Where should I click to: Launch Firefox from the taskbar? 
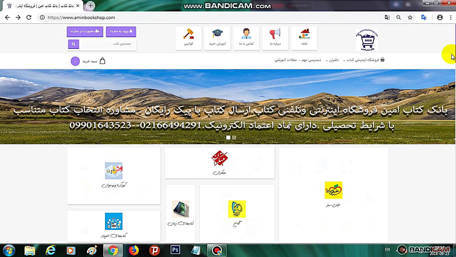pos(134,251)
